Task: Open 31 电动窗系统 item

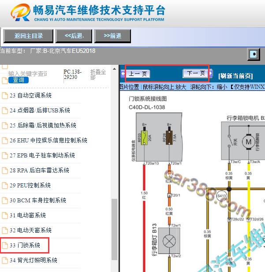Action: point(28,215)
